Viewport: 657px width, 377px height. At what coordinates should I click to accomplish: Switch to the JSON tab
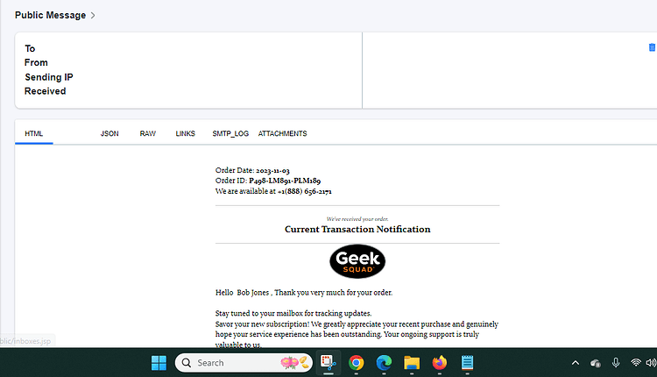[109, 134]
